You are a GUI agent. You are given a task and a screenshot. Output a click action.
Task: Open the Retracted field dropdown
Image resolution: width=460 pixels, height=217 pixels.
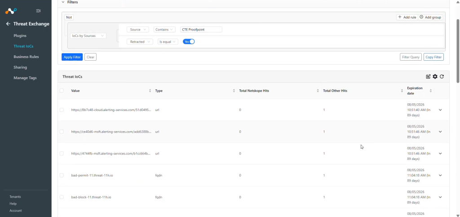pyautogui.click(x=140, y=42)
